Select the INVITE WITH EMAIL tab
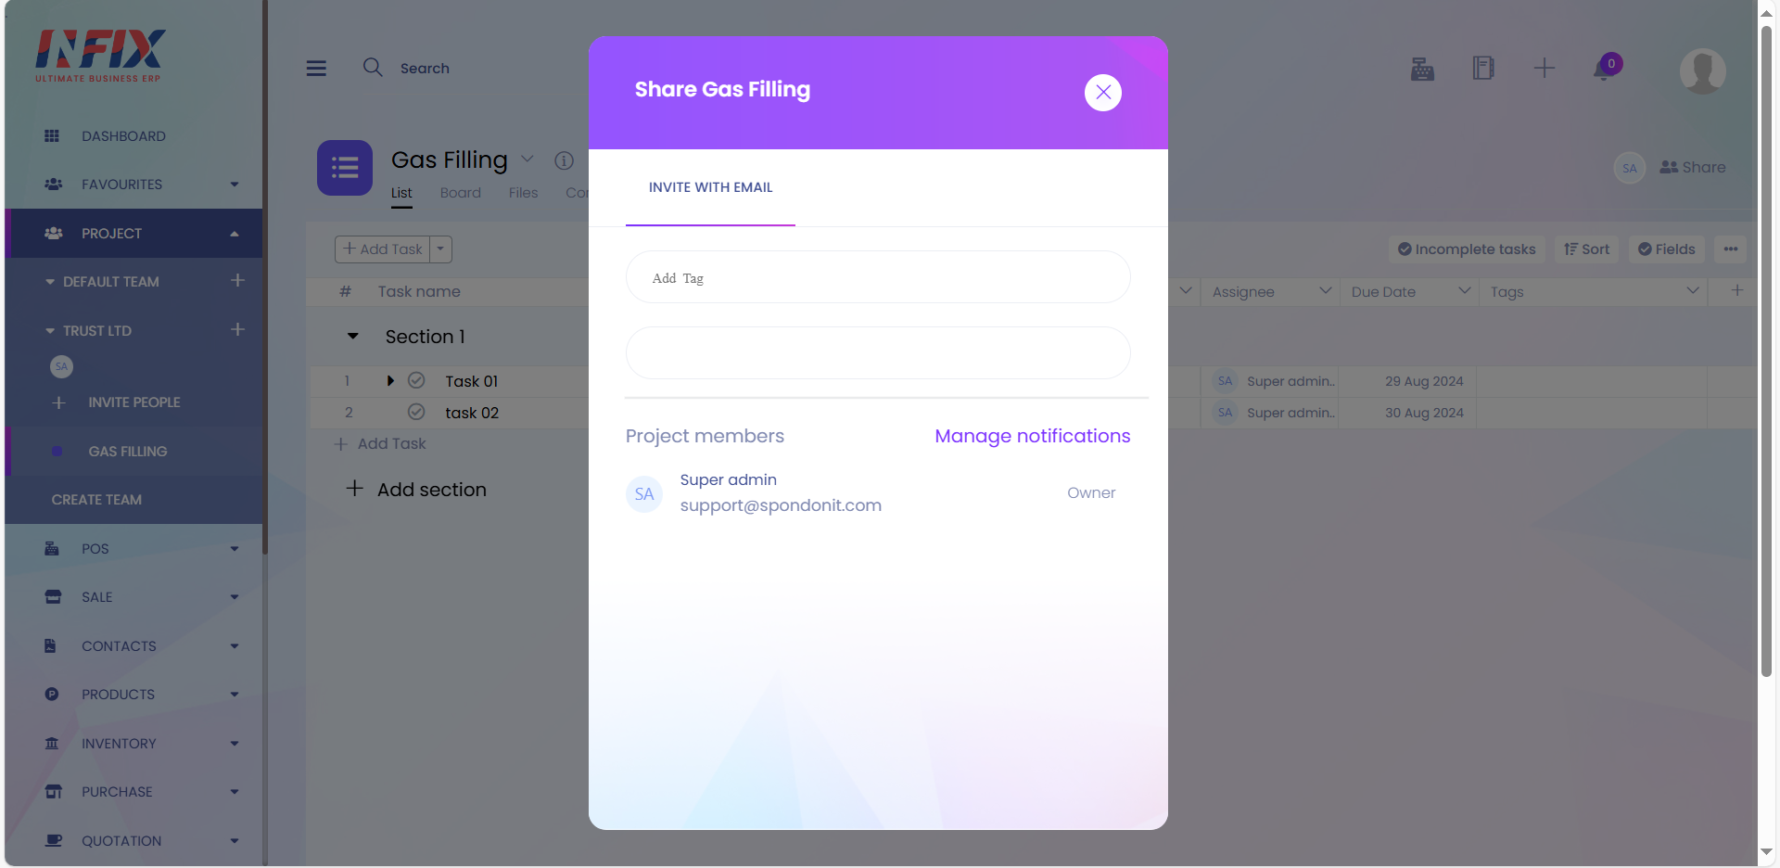1780x868 pixels. click(x=710, y=187)
